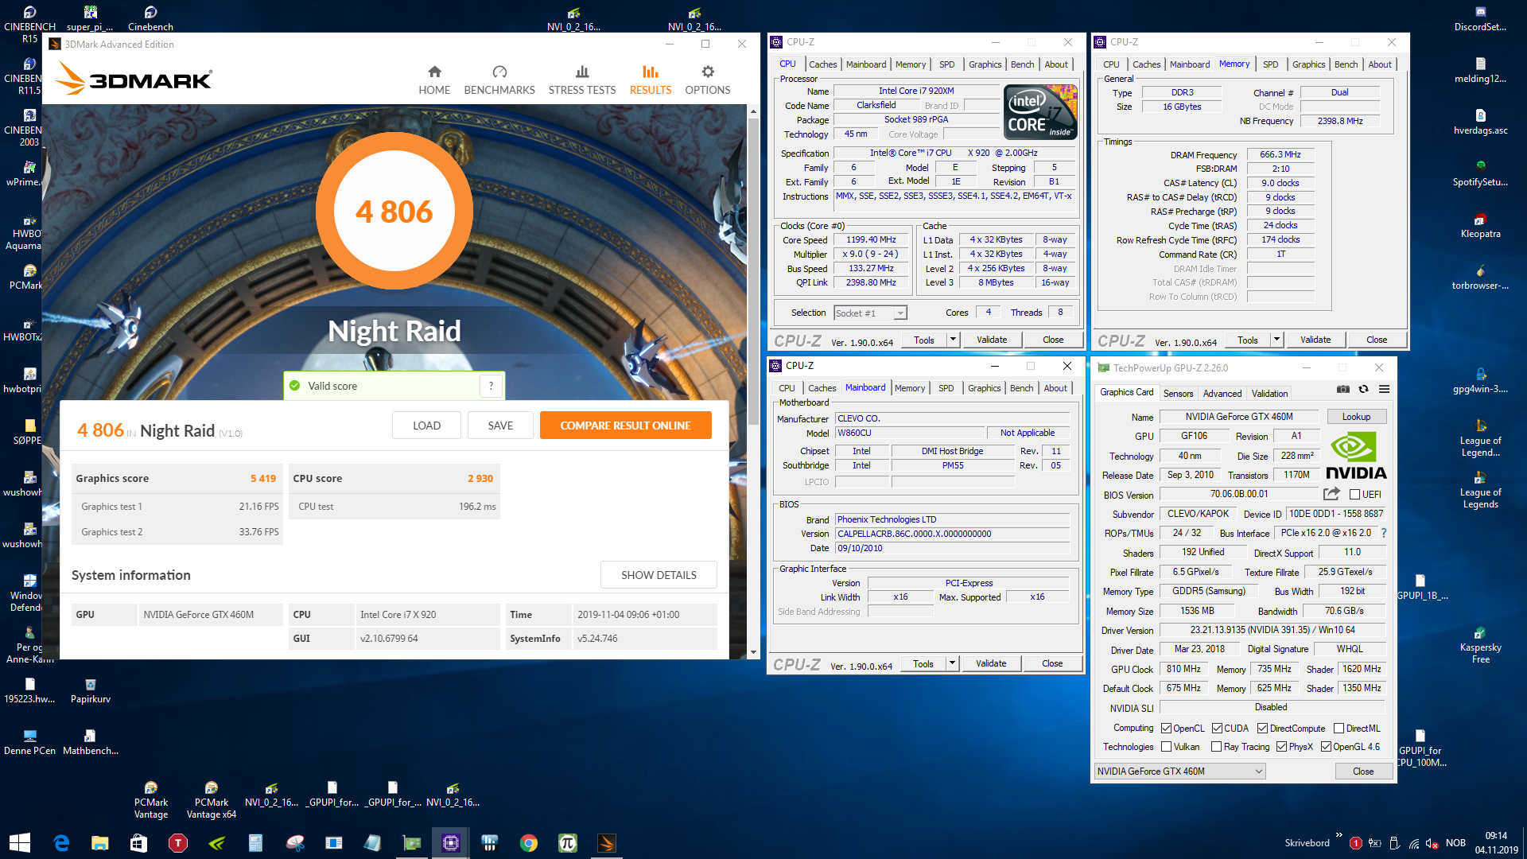The width and height of the screenshot is (1527, 859).
Task: Toggle Ray Tracing checkbox in GPU-Z
Action: tap(1216, 747)
